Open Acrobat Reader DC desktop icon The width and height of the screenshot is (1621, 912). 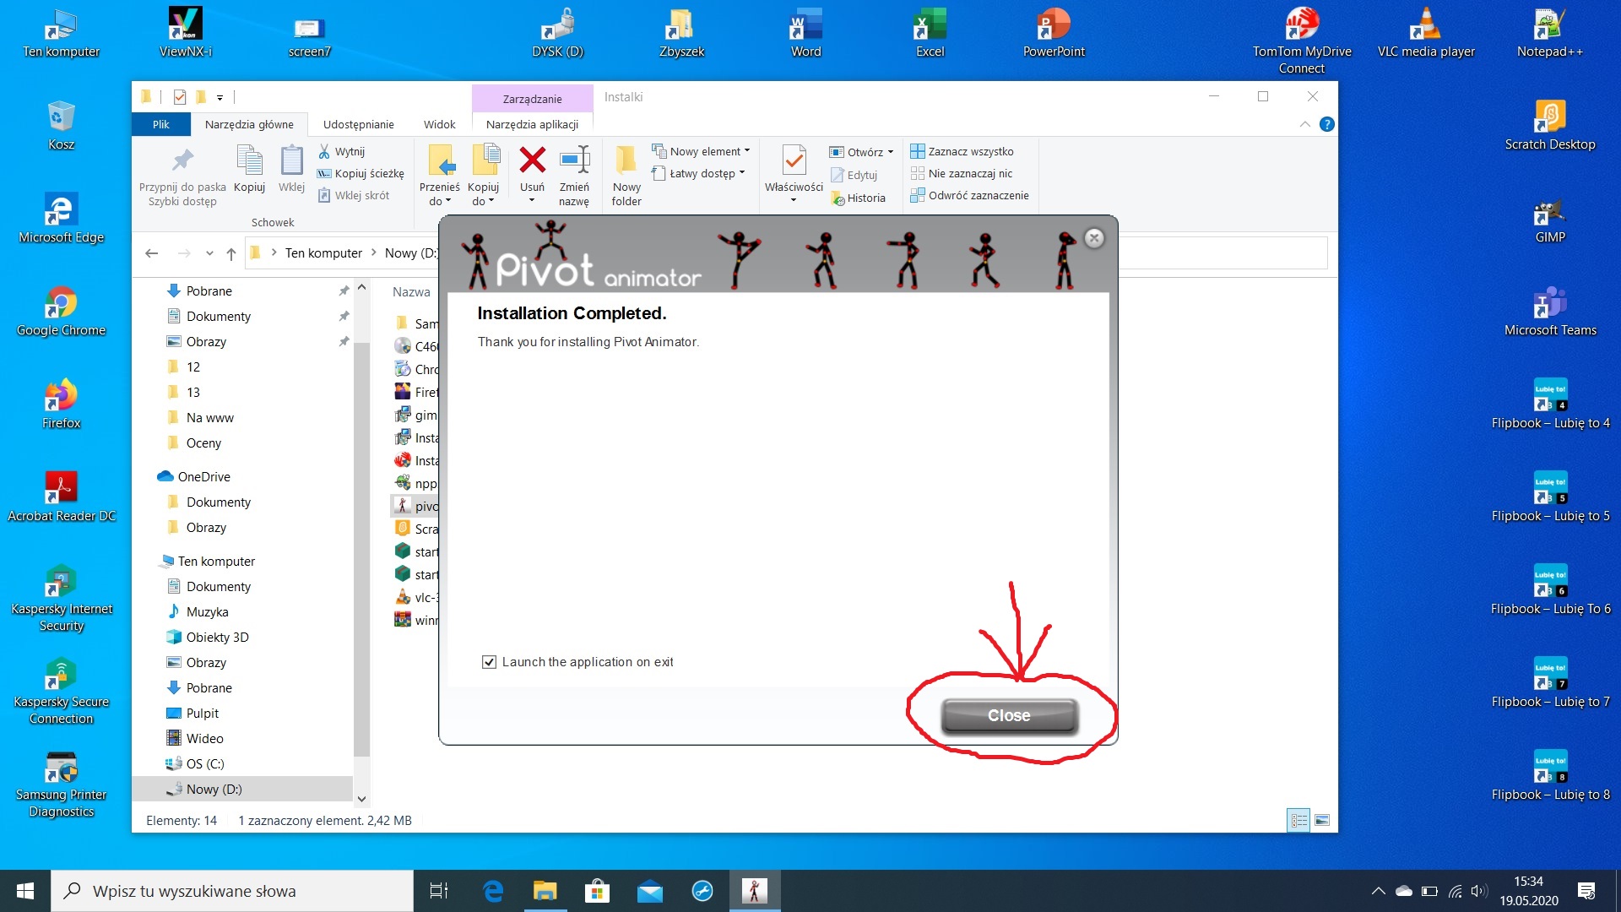coord(61,497)
